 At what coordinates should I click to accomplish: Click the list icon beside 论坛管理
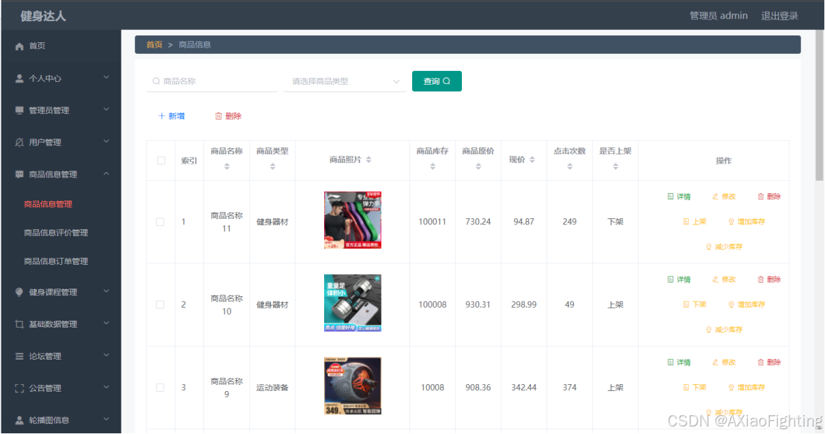20,356
